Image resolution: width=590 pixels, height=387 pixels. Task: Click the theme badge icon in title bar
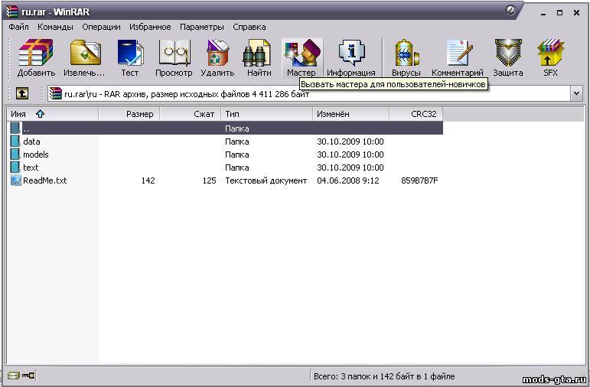pos(510,11)
